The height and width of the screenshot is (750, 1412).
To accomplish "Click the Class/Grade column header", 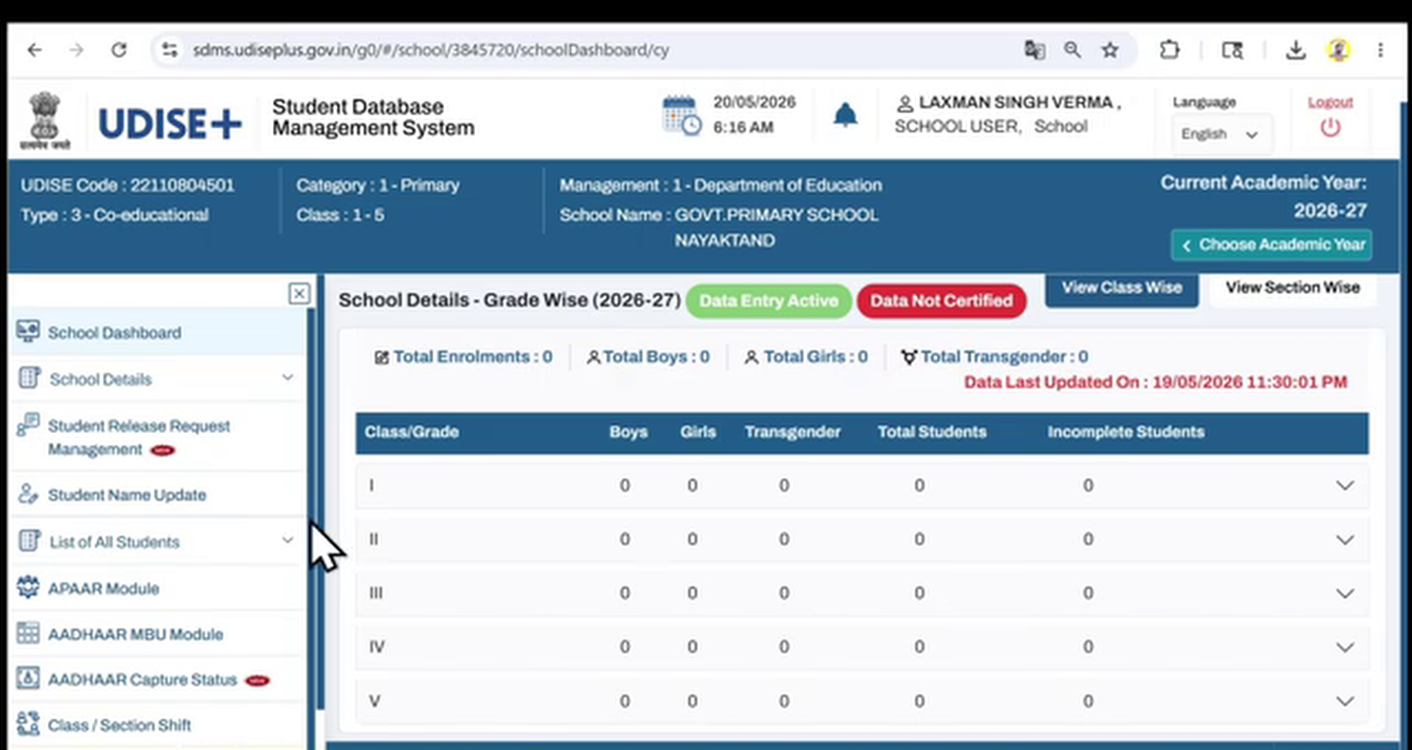I will click(412, 432).
